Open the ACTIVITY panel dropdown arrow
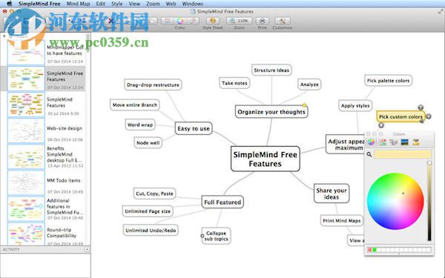The image size is (445, 278). [87, 249]
